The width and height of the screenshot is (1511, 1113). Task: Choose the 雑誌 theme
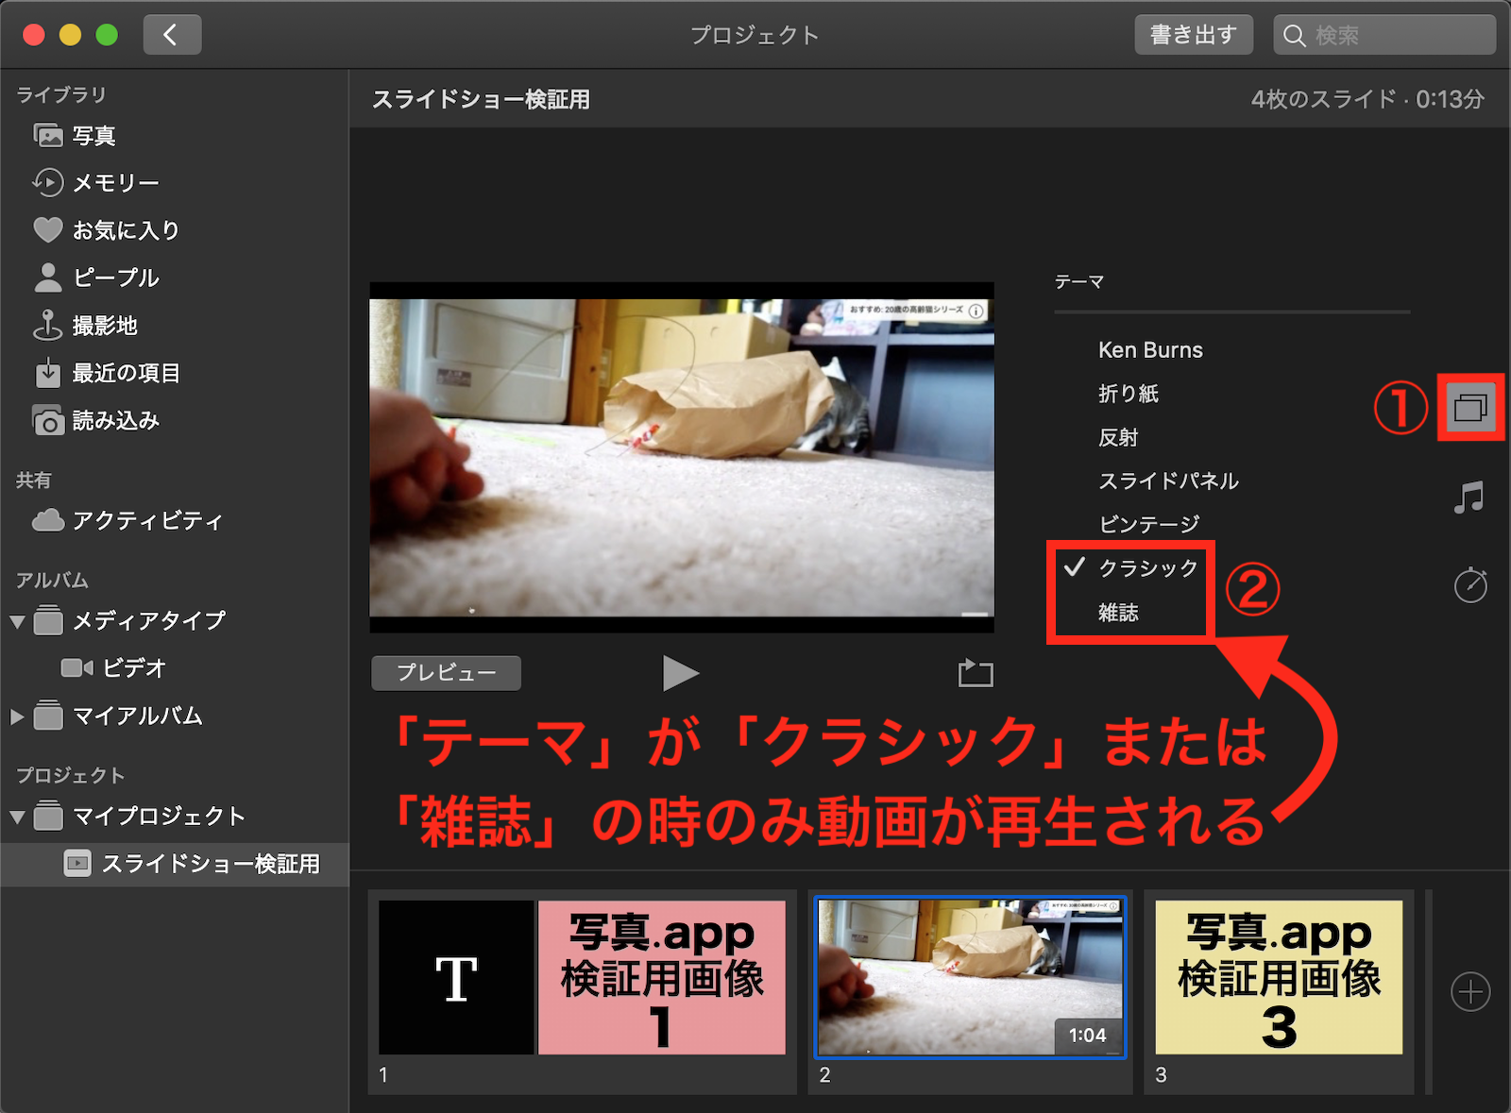click(x=1118, y=613)
